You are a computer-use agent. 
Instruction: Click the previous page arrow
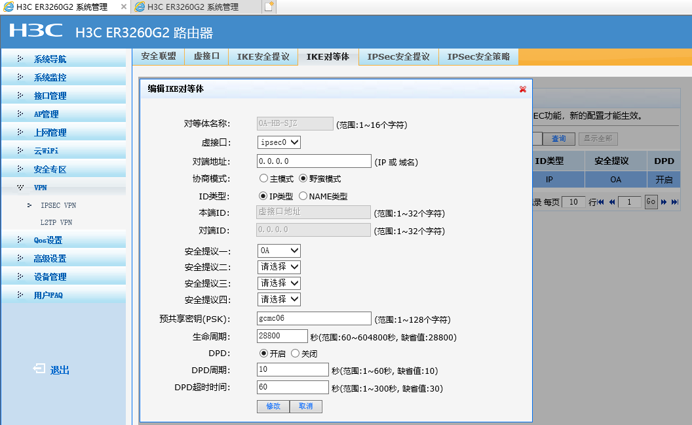(611, 202)
